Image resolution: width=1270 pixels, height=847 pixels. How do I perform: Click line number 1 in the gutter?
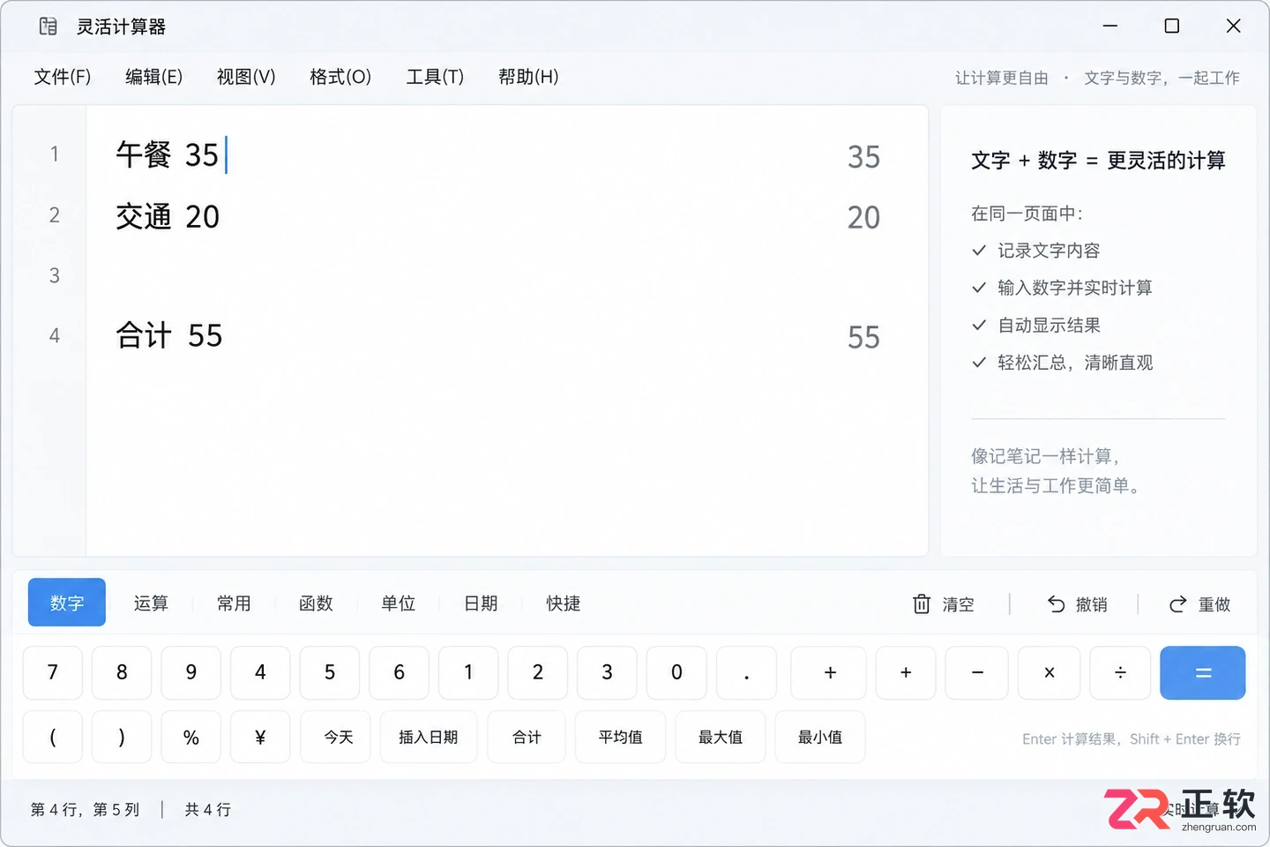(x=55, y=154)
